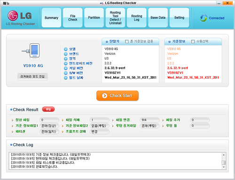
Task: Click the 파일 삭제 value field
Action: [x=100, y=120]
